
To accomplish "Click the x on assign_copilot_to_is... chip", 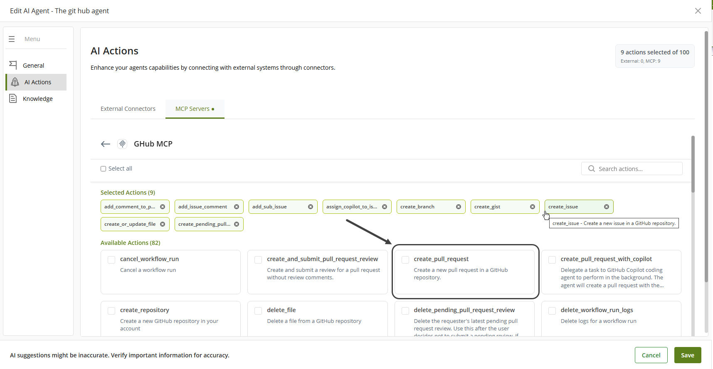I will [x=385, y=207].
